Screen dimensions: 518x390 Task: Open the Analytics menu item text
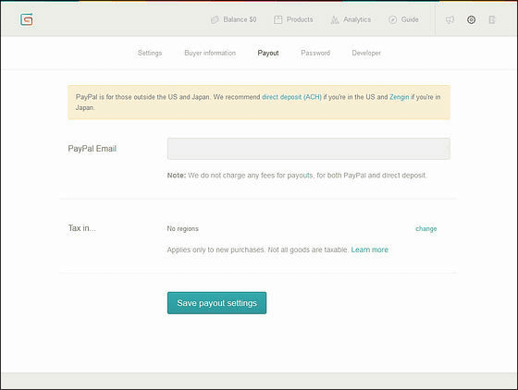point(357,19)
